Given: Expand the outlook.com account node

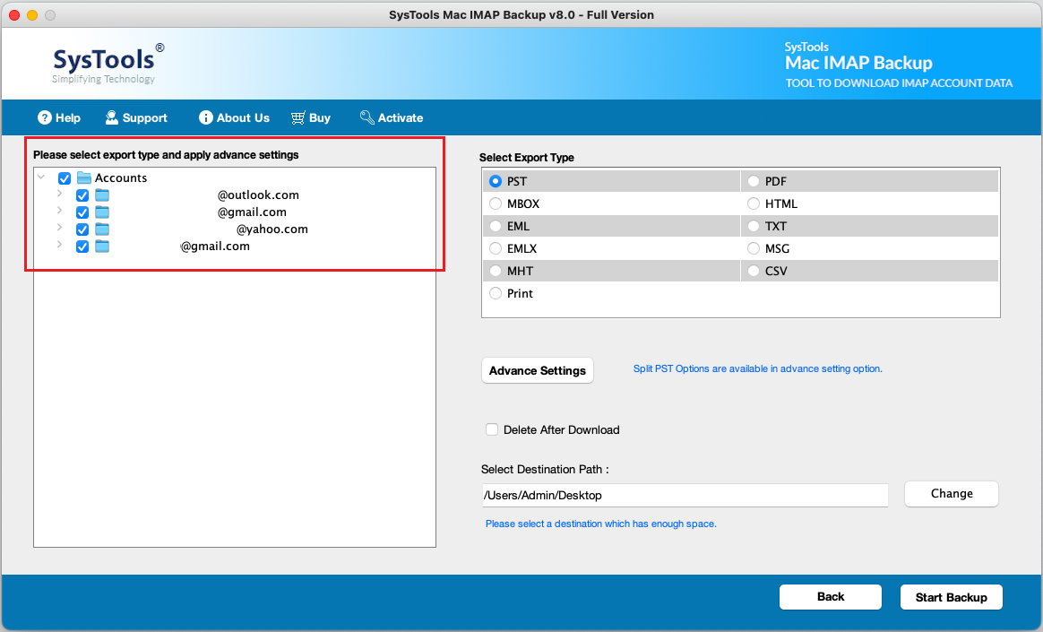Looking at the screenshot, I should coord(59,194).
